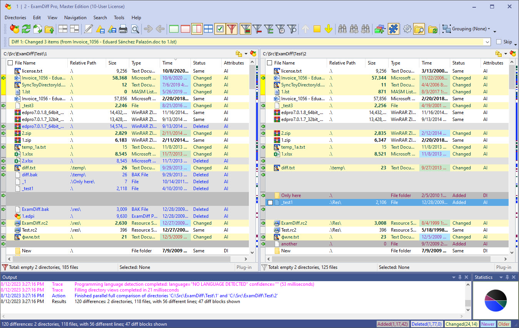Open the Search menu
Viewport: 519px width, 328px height.
(100, 18)
